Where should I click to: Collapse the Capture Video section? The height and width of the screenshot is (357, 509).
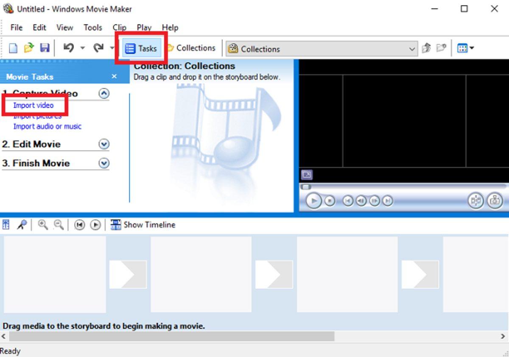tap(103, 94)
